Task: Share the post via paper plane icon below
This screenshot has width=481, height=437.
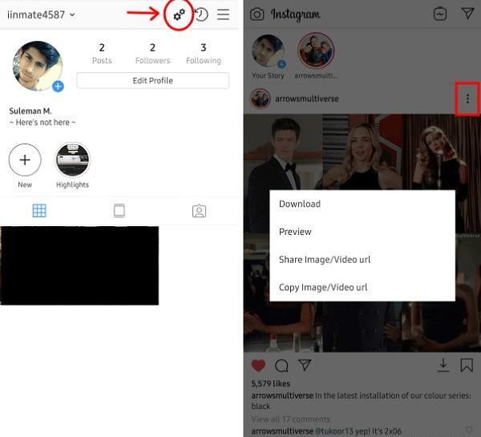Action: click(305, 365)
